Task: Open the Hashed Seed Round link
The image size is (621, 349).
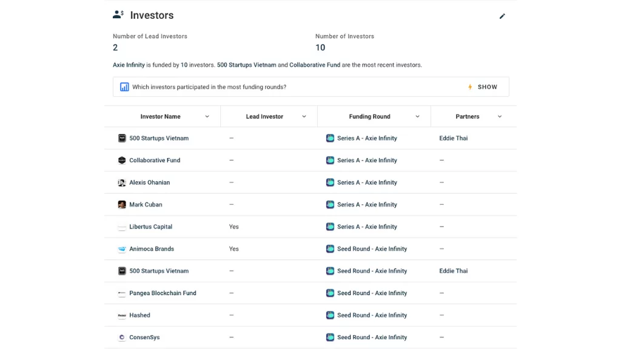Action: (x=372, y=315)
